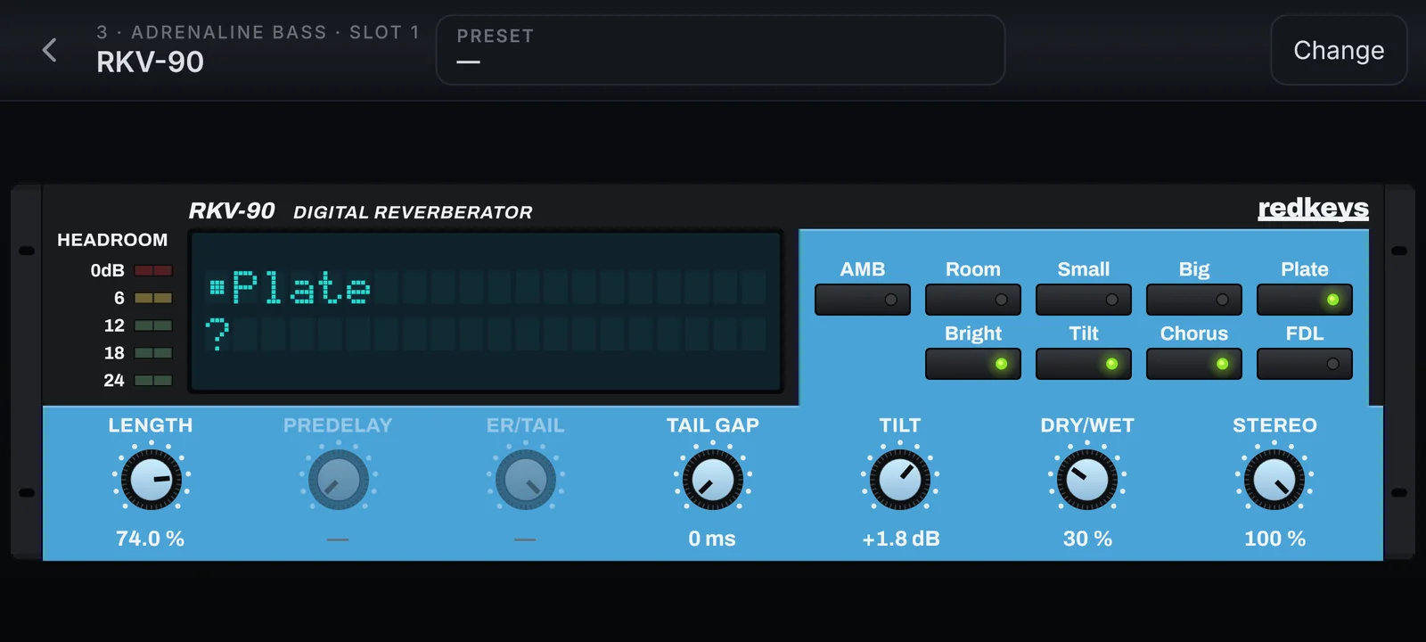This screenshot has width=1426, height=642.
Task: Select the AMB reverb mode button
Action: pos(863,300)
